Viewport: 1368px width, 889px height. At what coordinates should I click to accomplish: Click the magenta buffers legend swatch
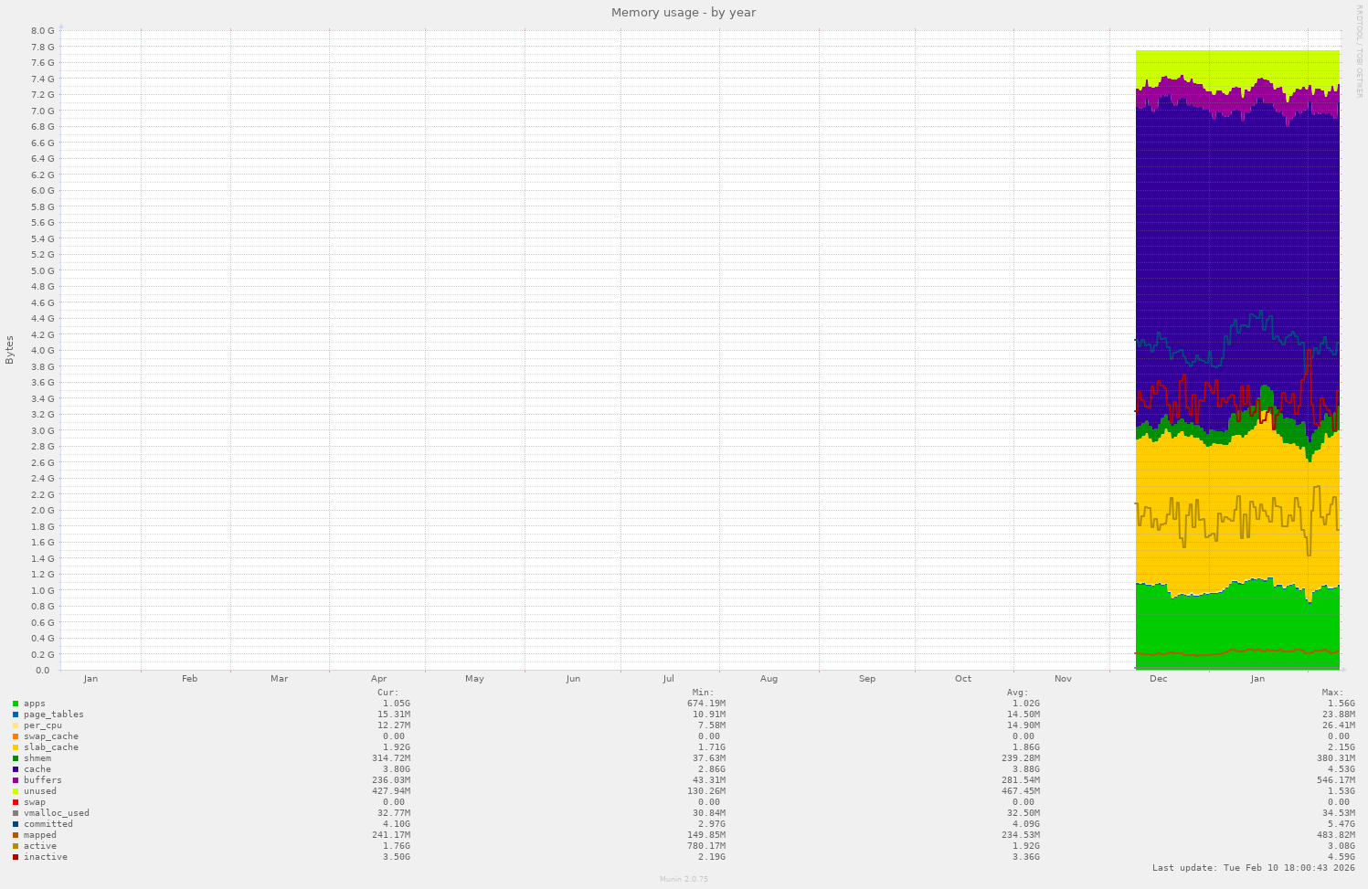pyautogui.click(x=15, y=779)
